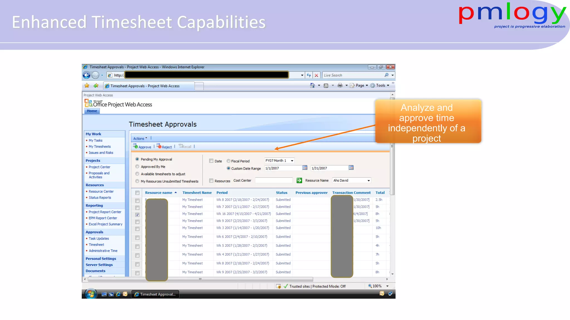The height and width of the screenshot is (320, 570).
Task: Open the address bar history dropdown
Action: [302, 75]
